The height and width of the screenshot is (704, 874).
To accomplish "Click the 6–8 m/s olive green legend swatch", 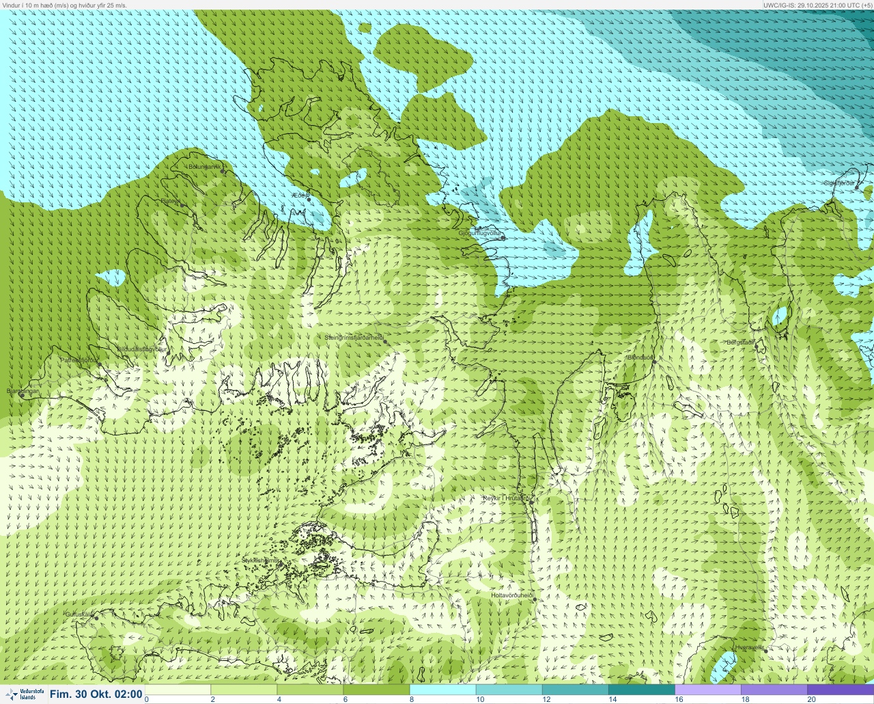I will click(376, 690).
